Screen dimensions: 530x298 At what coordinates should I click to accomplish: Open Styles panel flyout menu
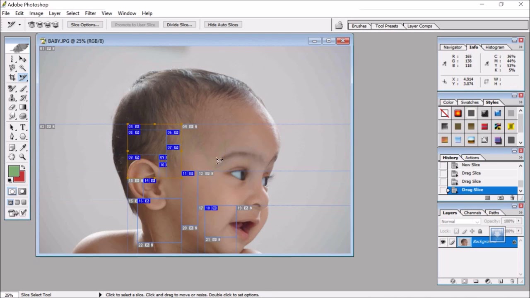pos(521,102)
